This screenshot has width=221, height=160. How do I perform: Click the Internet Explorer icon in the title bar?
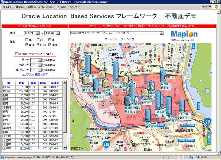point(2,2)
